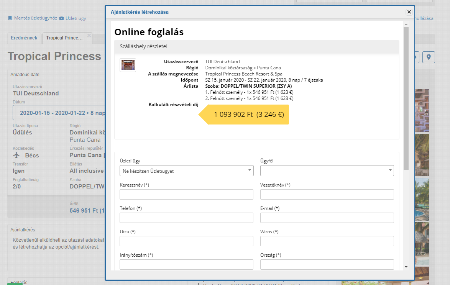This screenshot has width=450, height=285.
Task: Click the Ajánlatkérés panel title in background
Action: pyautogui.click(x=23, y=230)
